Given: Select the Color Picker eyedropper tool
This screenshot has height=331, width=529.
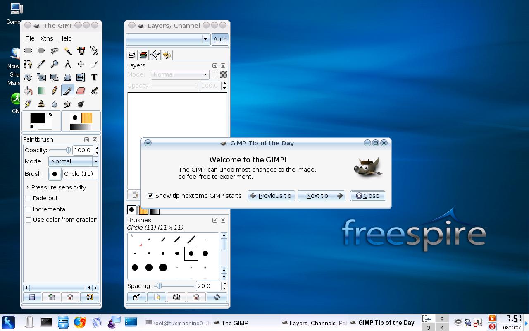Looking at the screenshot, I should [x=41, y=64].
